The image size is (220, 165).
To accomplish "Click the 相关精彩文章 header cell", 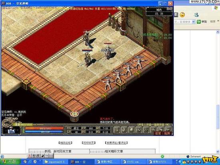I will coord(122,151).
